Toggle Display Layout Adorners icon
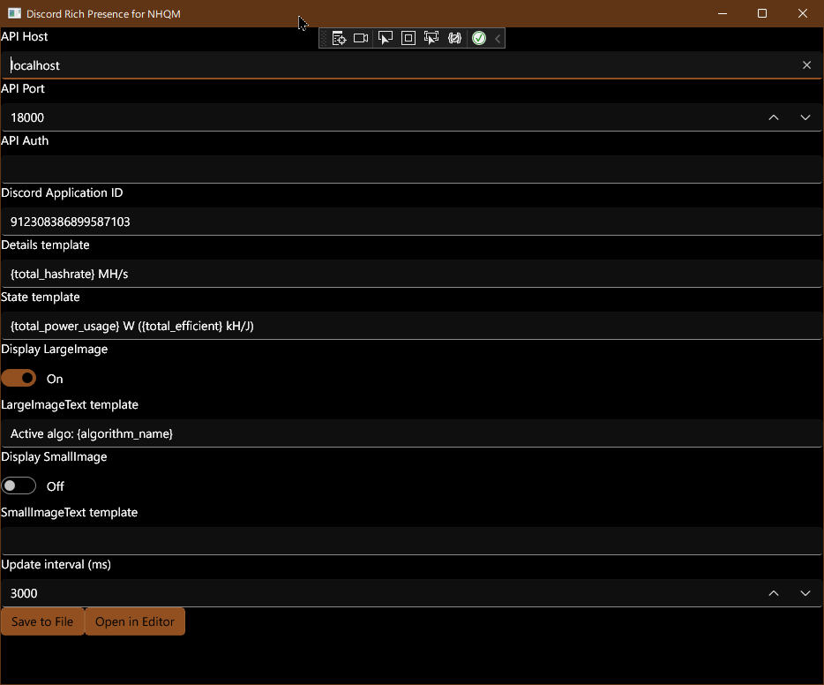 click(408, 38)
